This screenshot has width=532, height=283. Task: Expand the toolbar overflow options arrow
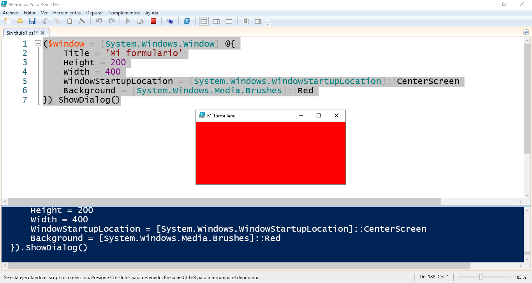[x=267, y=24]
